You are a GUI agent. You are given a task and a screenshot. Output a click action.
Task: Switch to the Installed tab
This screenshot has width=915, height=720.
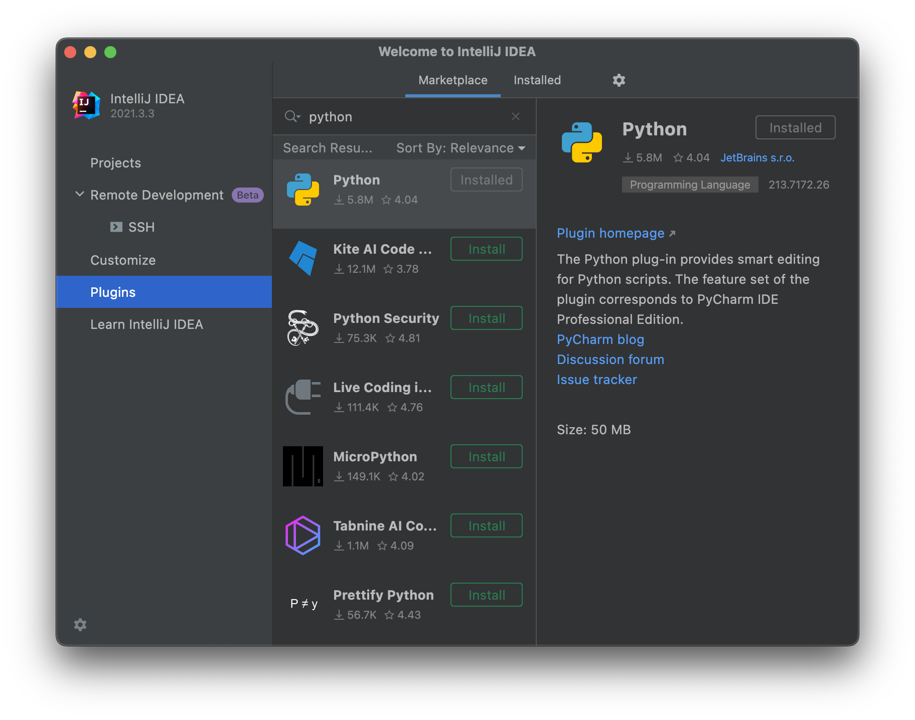tap(537, 80)
